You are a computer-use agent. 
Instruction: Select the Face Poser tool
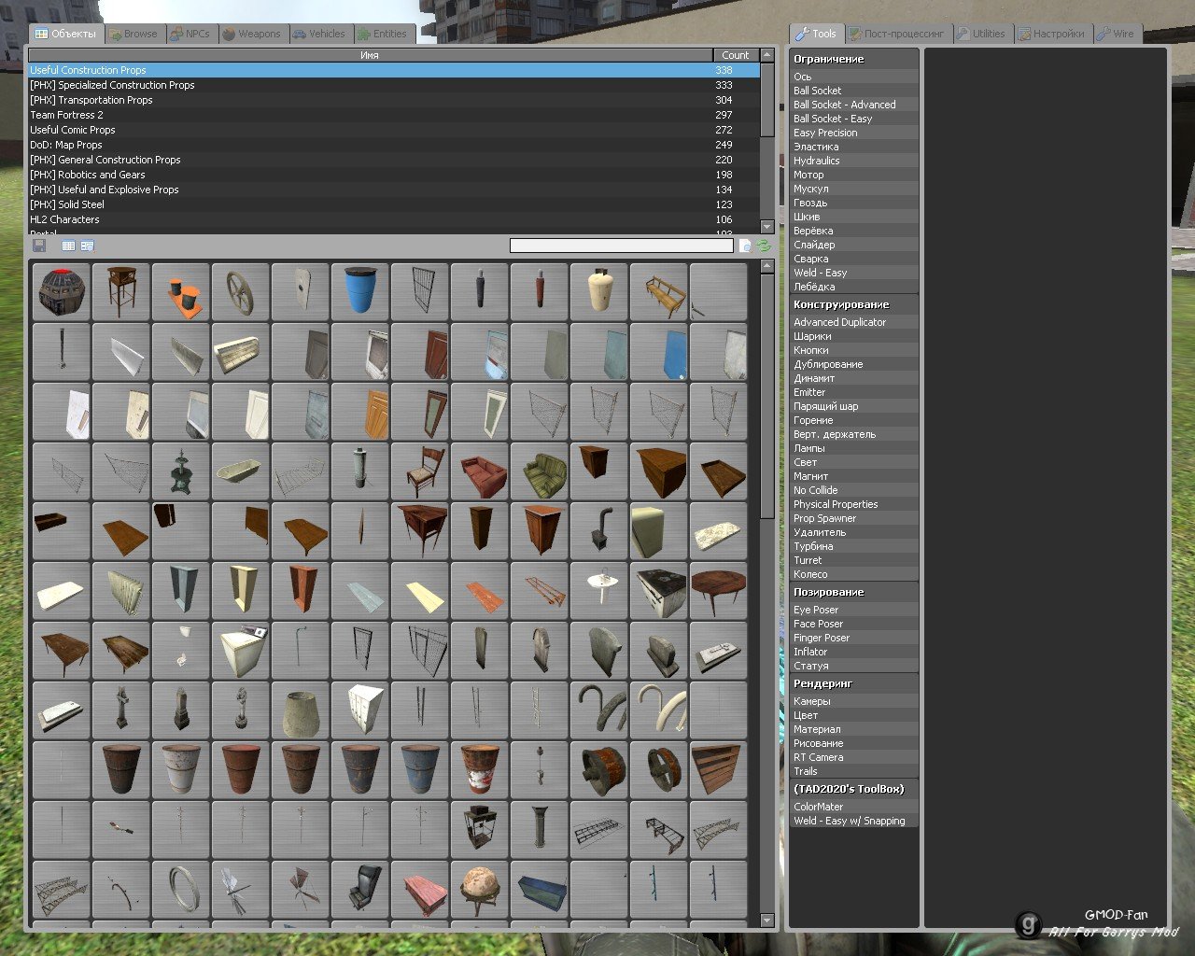[x=853, y=624]
